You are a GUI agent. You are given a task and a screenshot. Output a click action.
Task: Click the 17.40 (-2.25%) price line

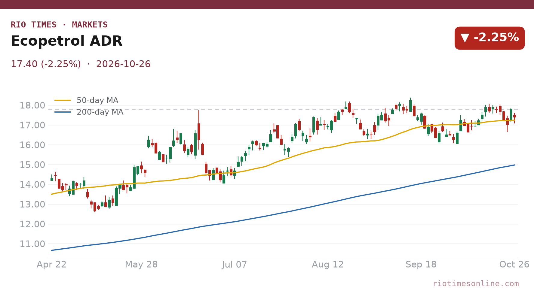(x=46, y=64)
